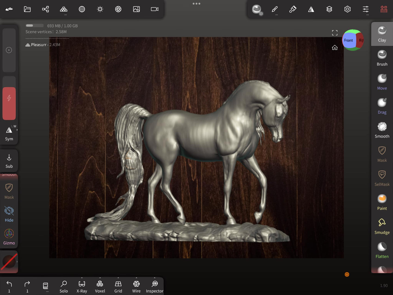Open the current tool settings menu
The height and width of the screenshot is (295, 393).
(257, 10)
